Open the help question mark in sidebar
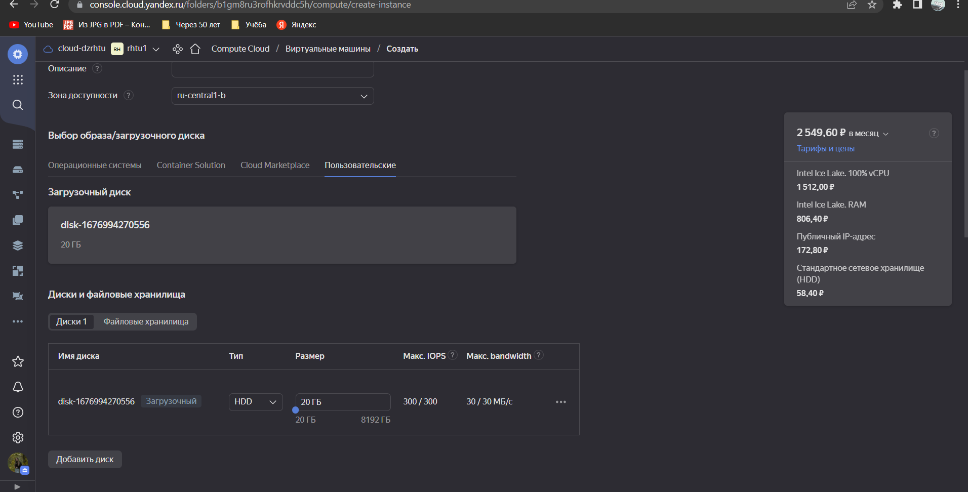 [18, 412]
